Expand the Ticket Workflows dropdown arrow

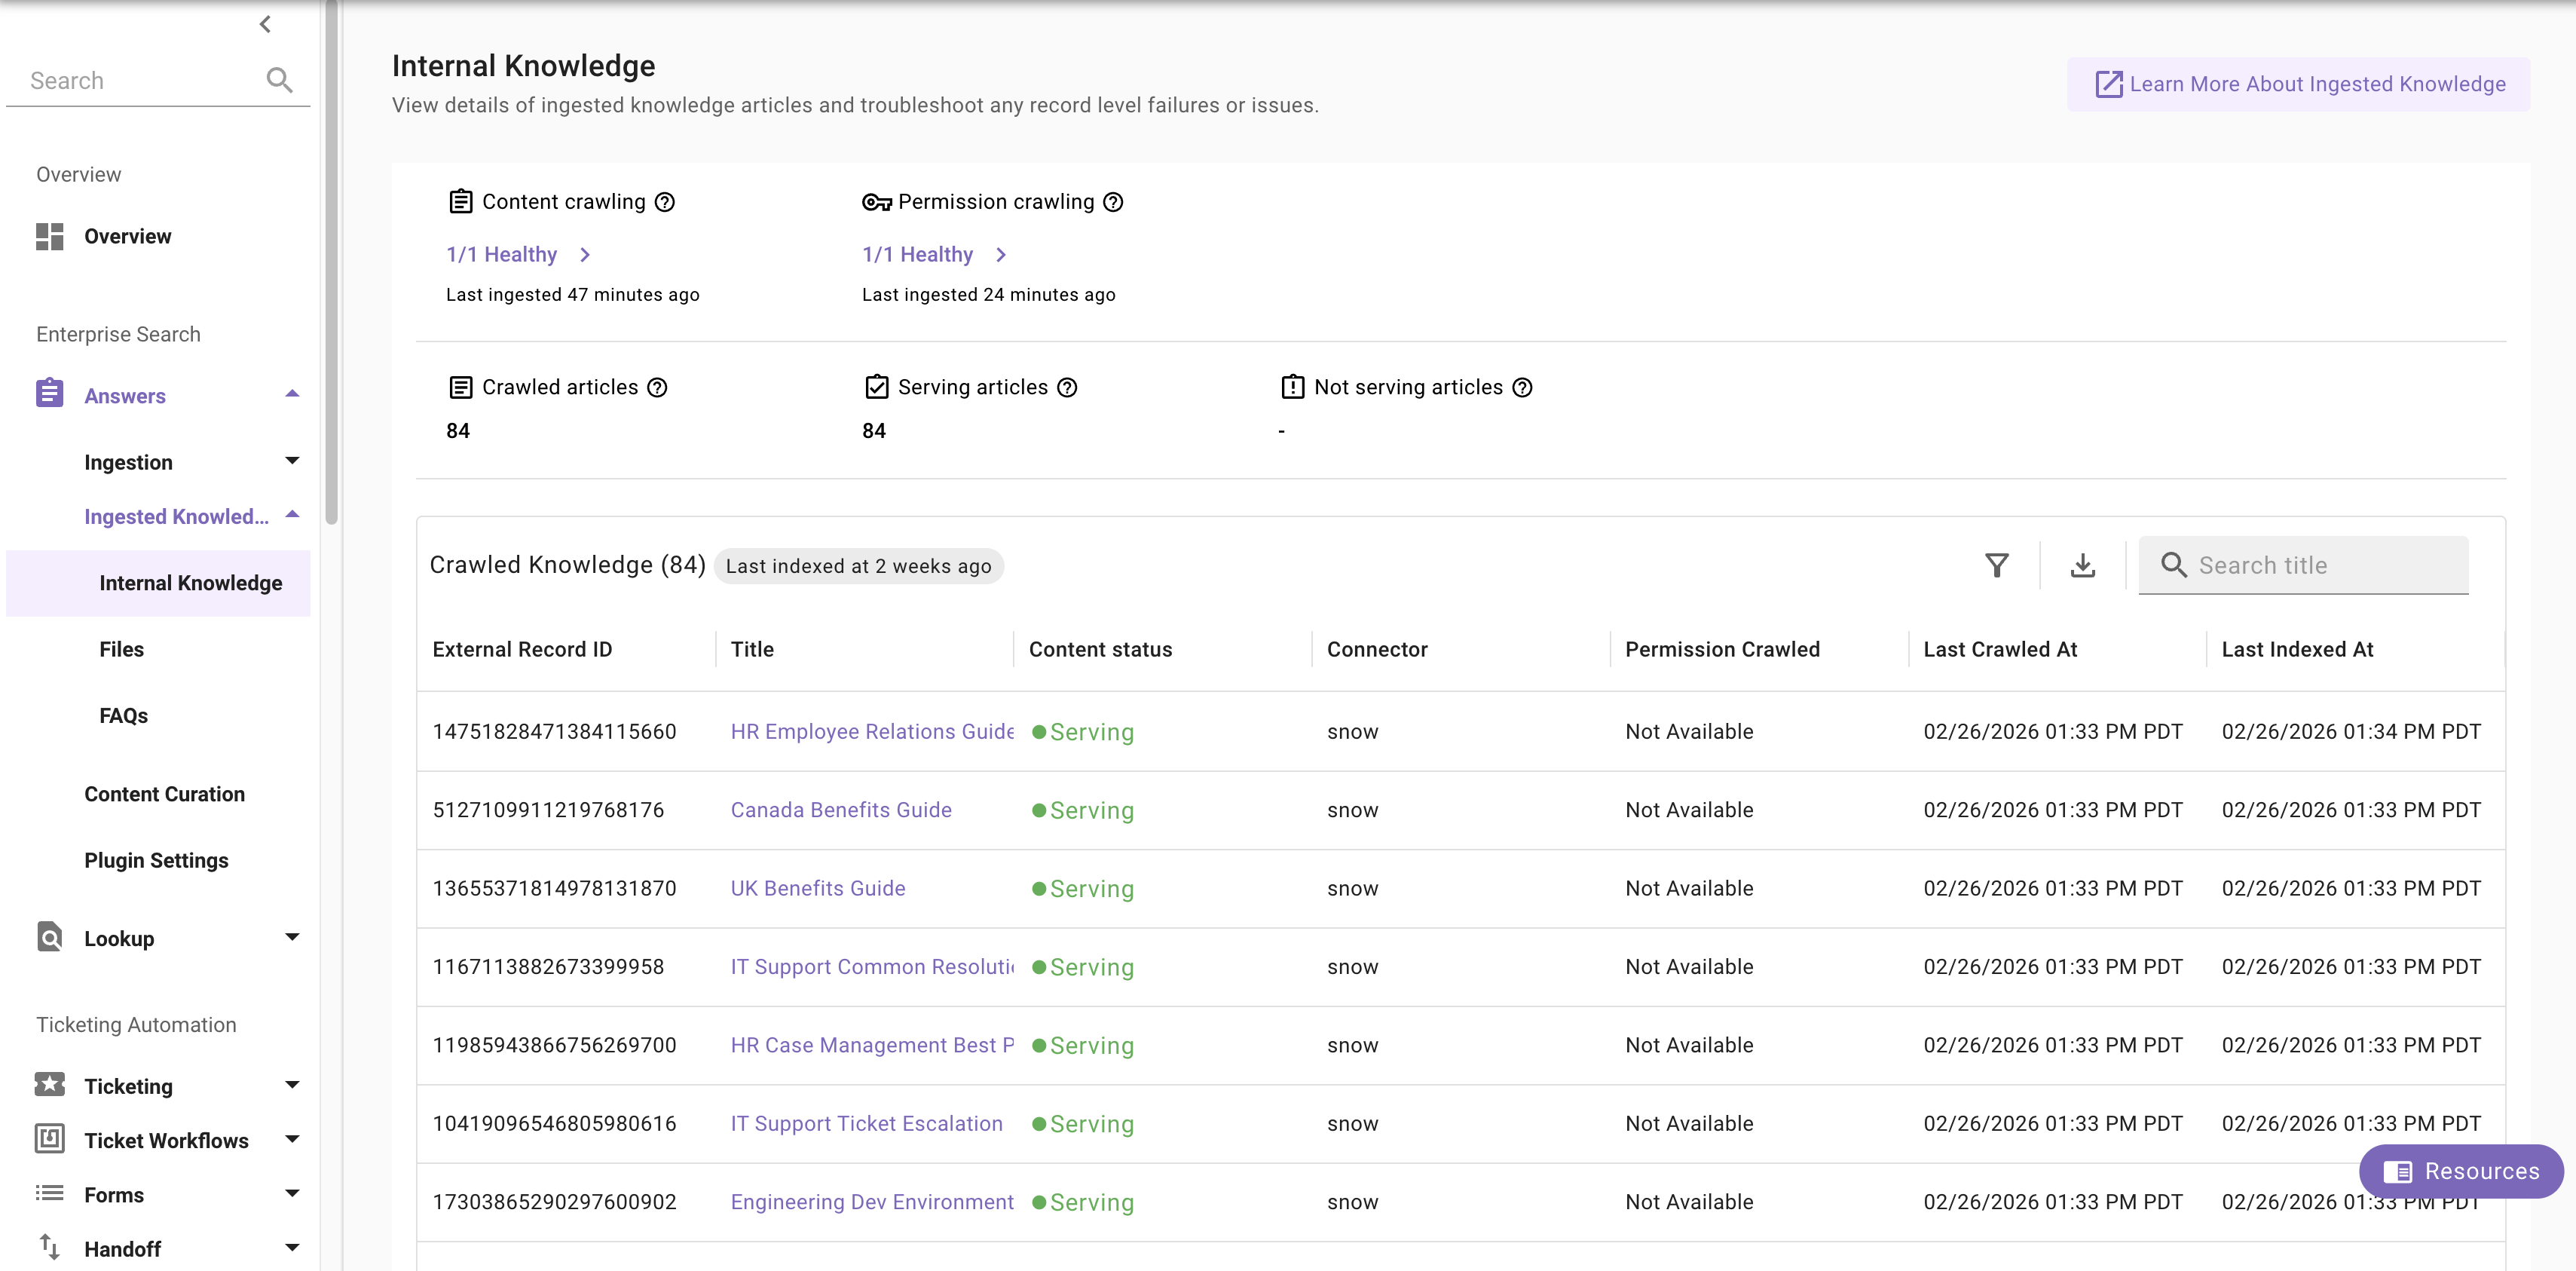pyautogui.click(x=292, y=1139)
